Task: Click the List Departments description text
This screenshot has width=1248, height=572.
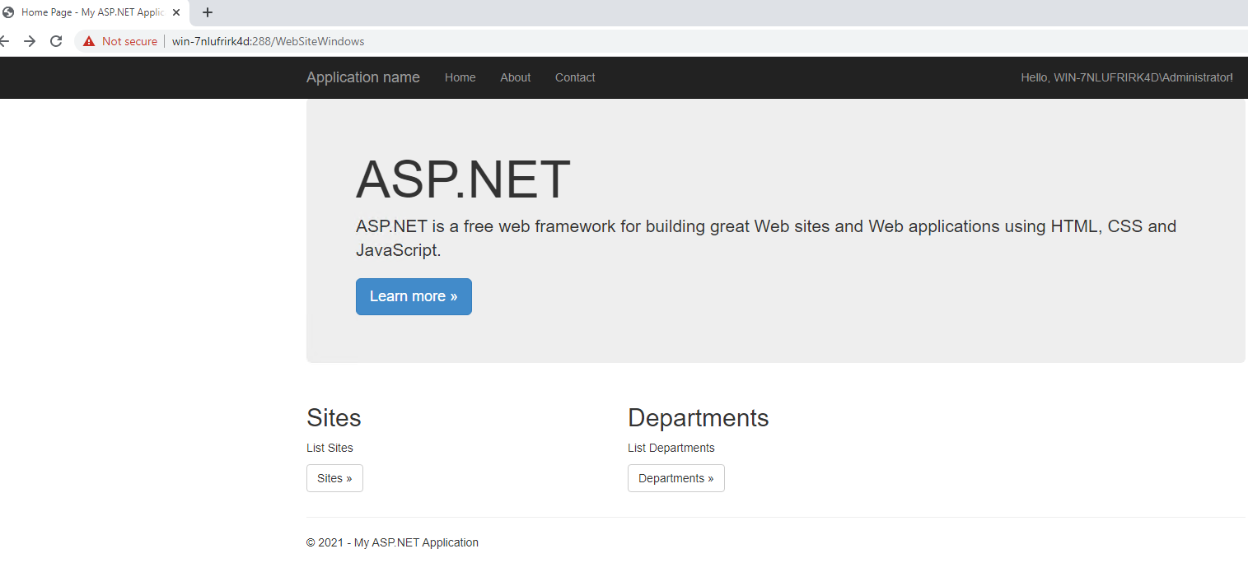Action: pyautogui.click(x=671, y=448)
